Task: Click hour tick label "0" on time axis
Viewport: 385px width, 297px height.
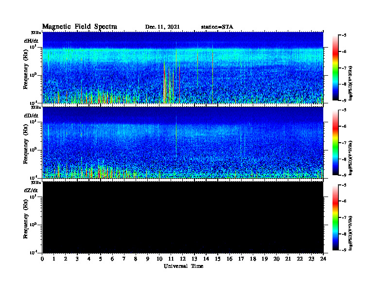Action: click(42, 259)
